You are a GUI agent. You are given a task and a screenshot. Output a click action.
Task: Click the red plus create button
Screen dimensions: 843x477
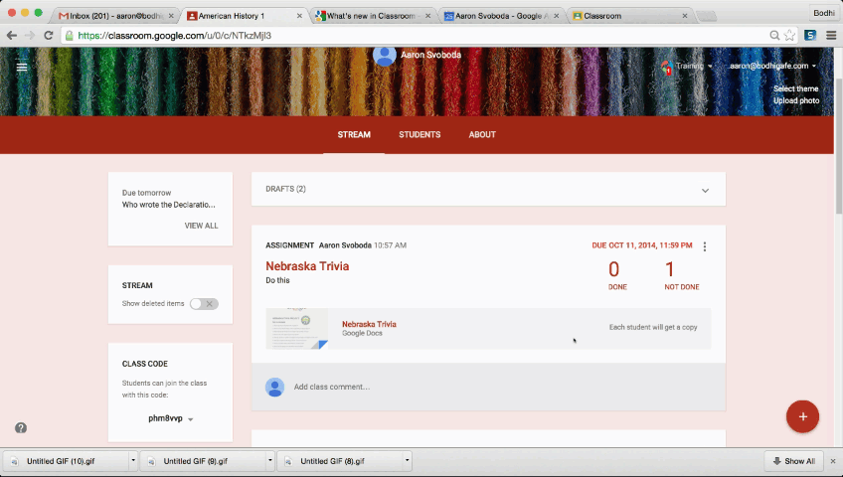(x=802, y=415)
